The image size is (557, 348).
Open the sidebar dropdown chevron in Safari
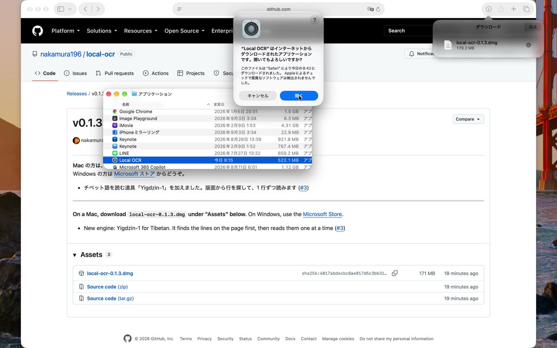pos(70,9)
